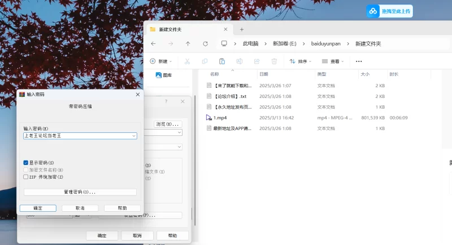Click the Paste icon in Explorer toolbar

(222, 61)
